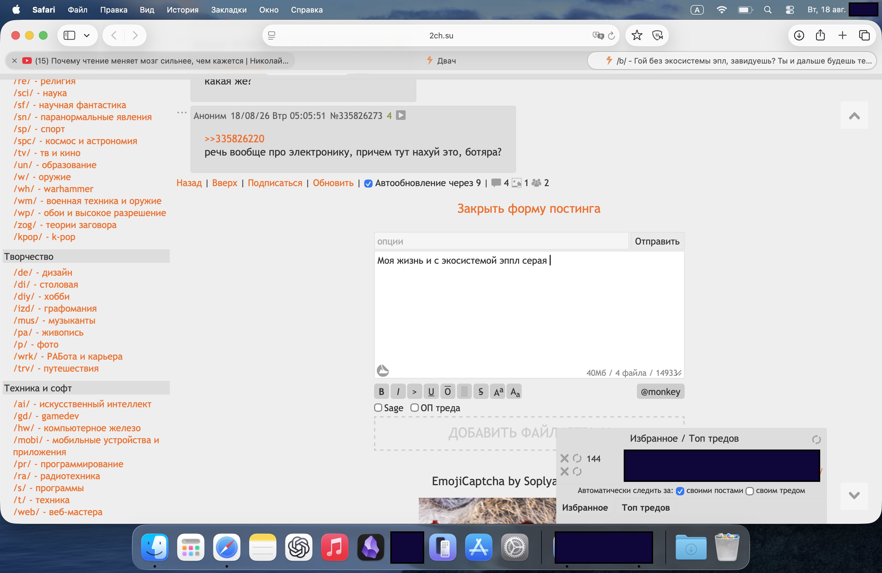Open the /sci/ наука board
Viewport: 882px width, 573px height.
click(40, 93)
